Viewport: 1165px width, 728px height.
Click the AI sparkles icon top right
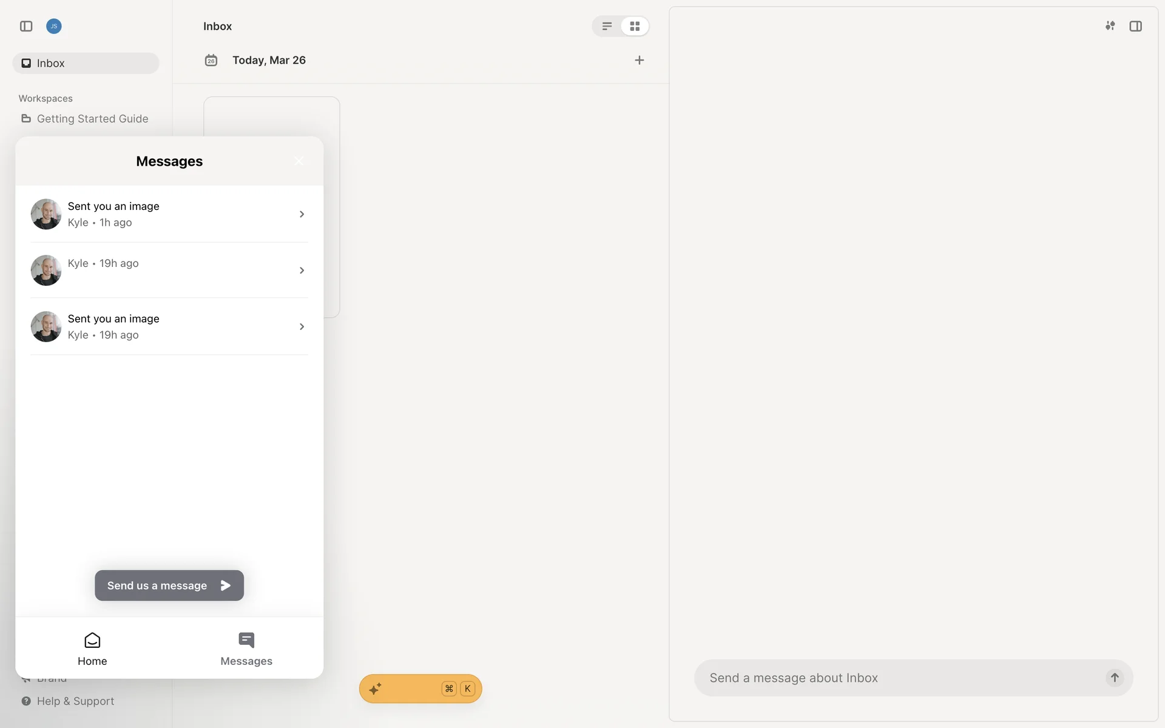pos(1110,26)
